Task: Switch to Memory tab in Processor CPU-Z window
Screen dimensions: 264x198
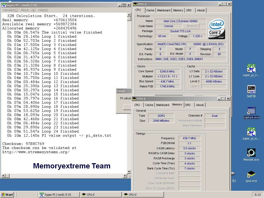Action: (x=178, y=10)
